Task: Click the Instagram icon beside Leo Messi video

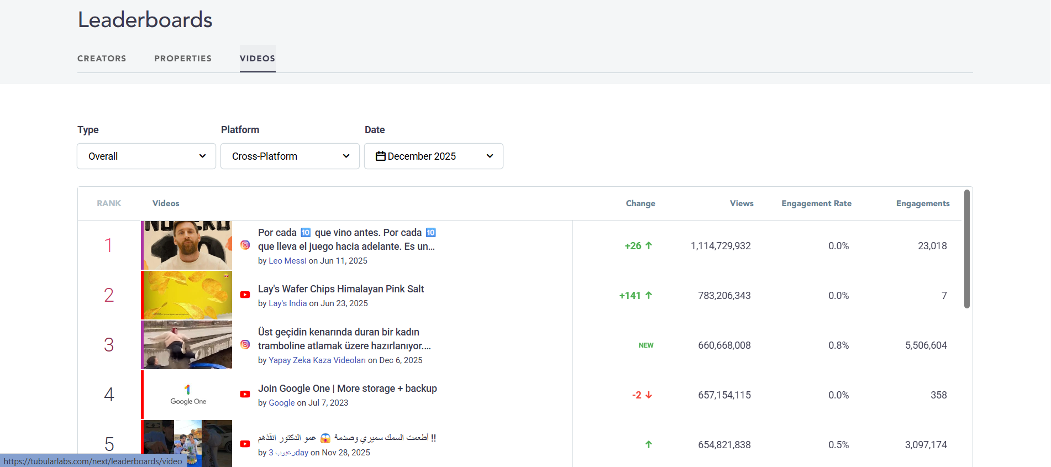Action: click(x=245, y=245)
